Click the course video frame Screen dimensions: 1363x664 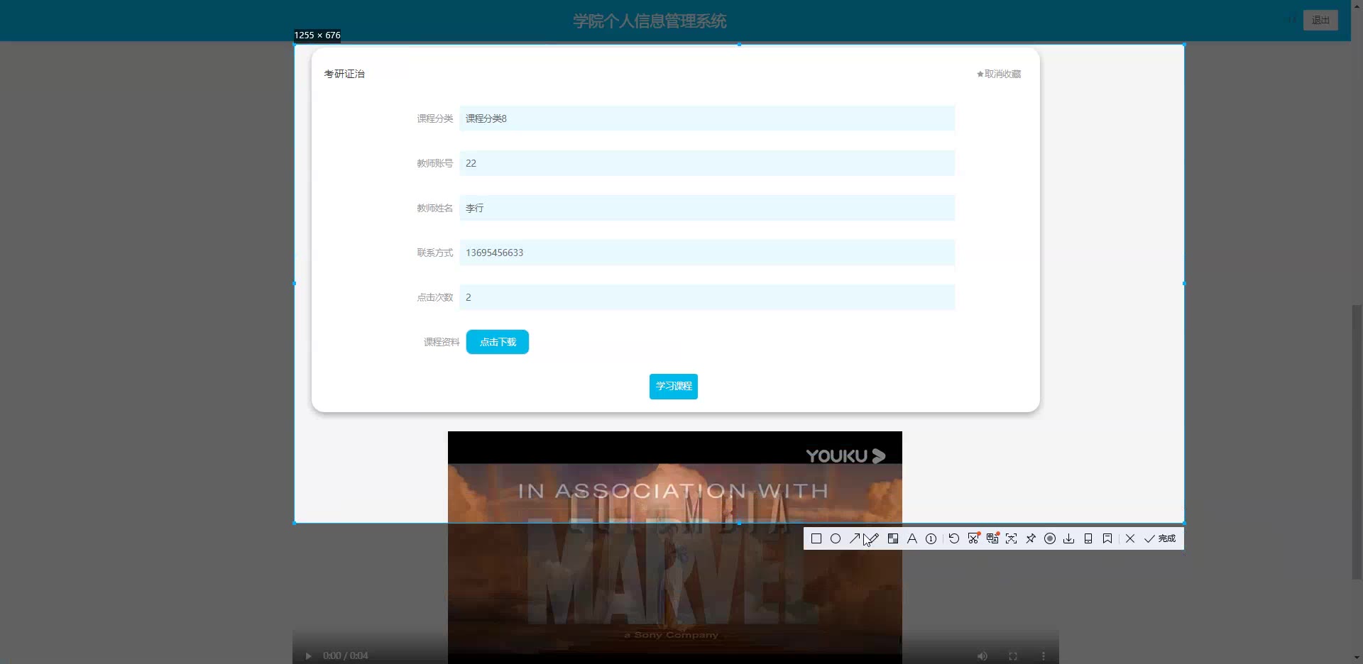click(675, 547)
